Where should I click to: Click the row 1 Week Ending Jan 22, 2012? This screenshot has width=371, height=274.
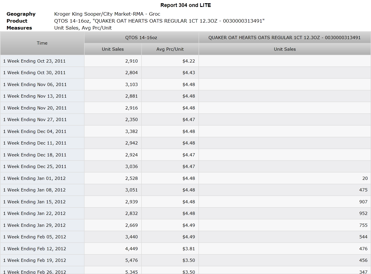(185, 213)
